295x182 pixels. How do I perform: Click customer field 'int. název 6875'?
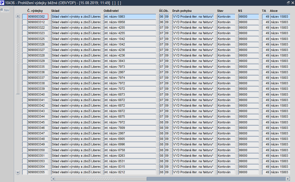tap(130, 116)
